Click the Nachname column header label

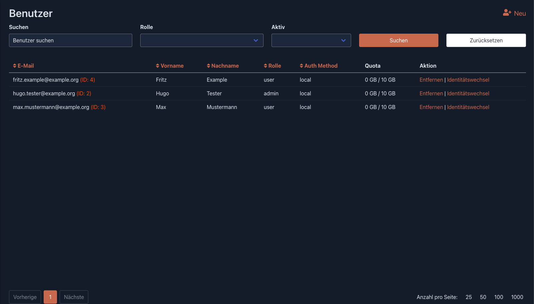225,66
